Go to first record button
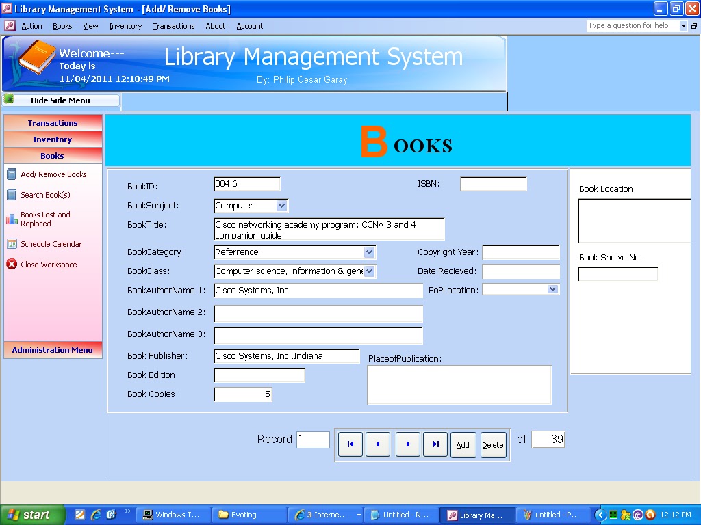This screenshot has width=701, height=525. click(350, 444)
